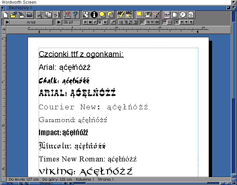Open font list arrow beside Arial

pos(7,22)
